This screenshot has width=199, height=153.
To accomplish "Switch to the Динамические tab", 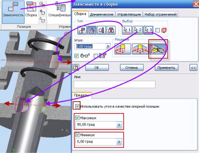I will coord(102,14).
